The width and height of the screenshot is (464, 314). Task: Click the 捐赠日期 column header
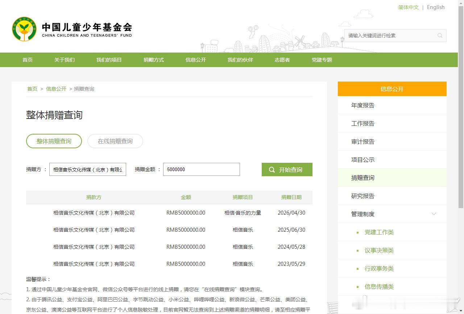click(x=291, y=197)
